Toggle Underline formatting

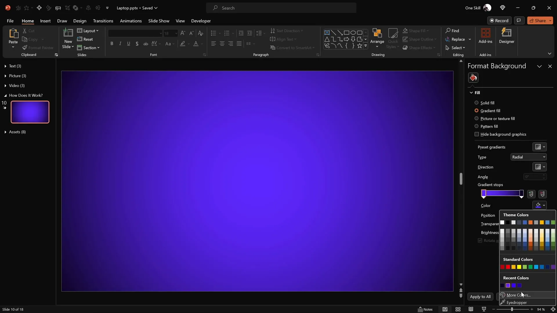(x=129, y=43)
